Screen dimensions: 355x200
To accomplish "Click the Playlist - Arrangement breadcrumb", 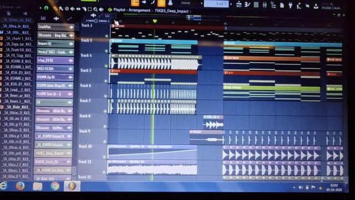I will click(x=131, y=10).
